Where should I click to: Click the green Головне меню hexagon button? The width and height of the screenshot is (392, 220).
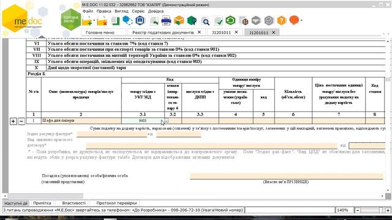coord(71,20)
